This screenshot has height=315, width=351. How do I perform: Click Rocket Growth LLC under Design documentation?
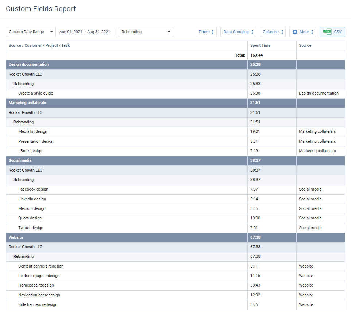coord(26,74)
